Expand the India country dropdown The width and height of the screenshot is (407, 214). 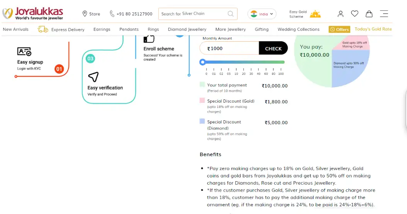coord(262,14)
